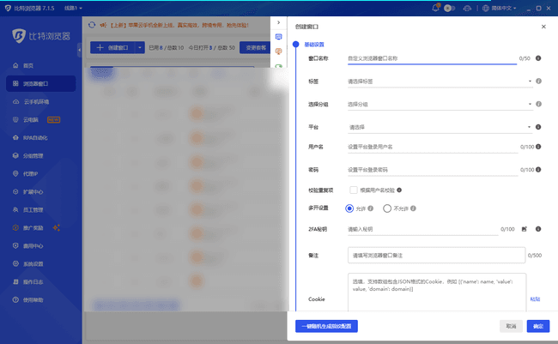Image resolution: width=558 pixels, height=344 pixels.
Task: Select the 不允许 radio button for 多开设置
Action: [x=387, y=208]
